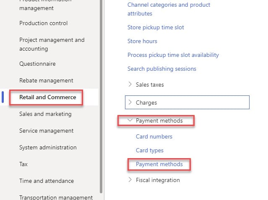Image resolution: width=268 pixels, height=200 pixels.
Task: Open Service management module
Action: pyautogui.click(x=46, y=131)
